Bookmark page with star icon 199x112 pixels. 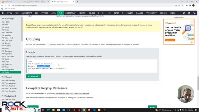pyautogui.click(x=183, y=6)
